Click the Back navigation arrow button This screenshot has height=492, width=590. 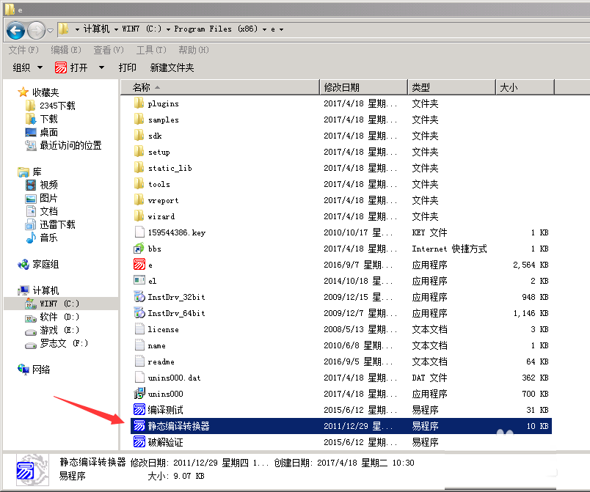pos(15,30)
